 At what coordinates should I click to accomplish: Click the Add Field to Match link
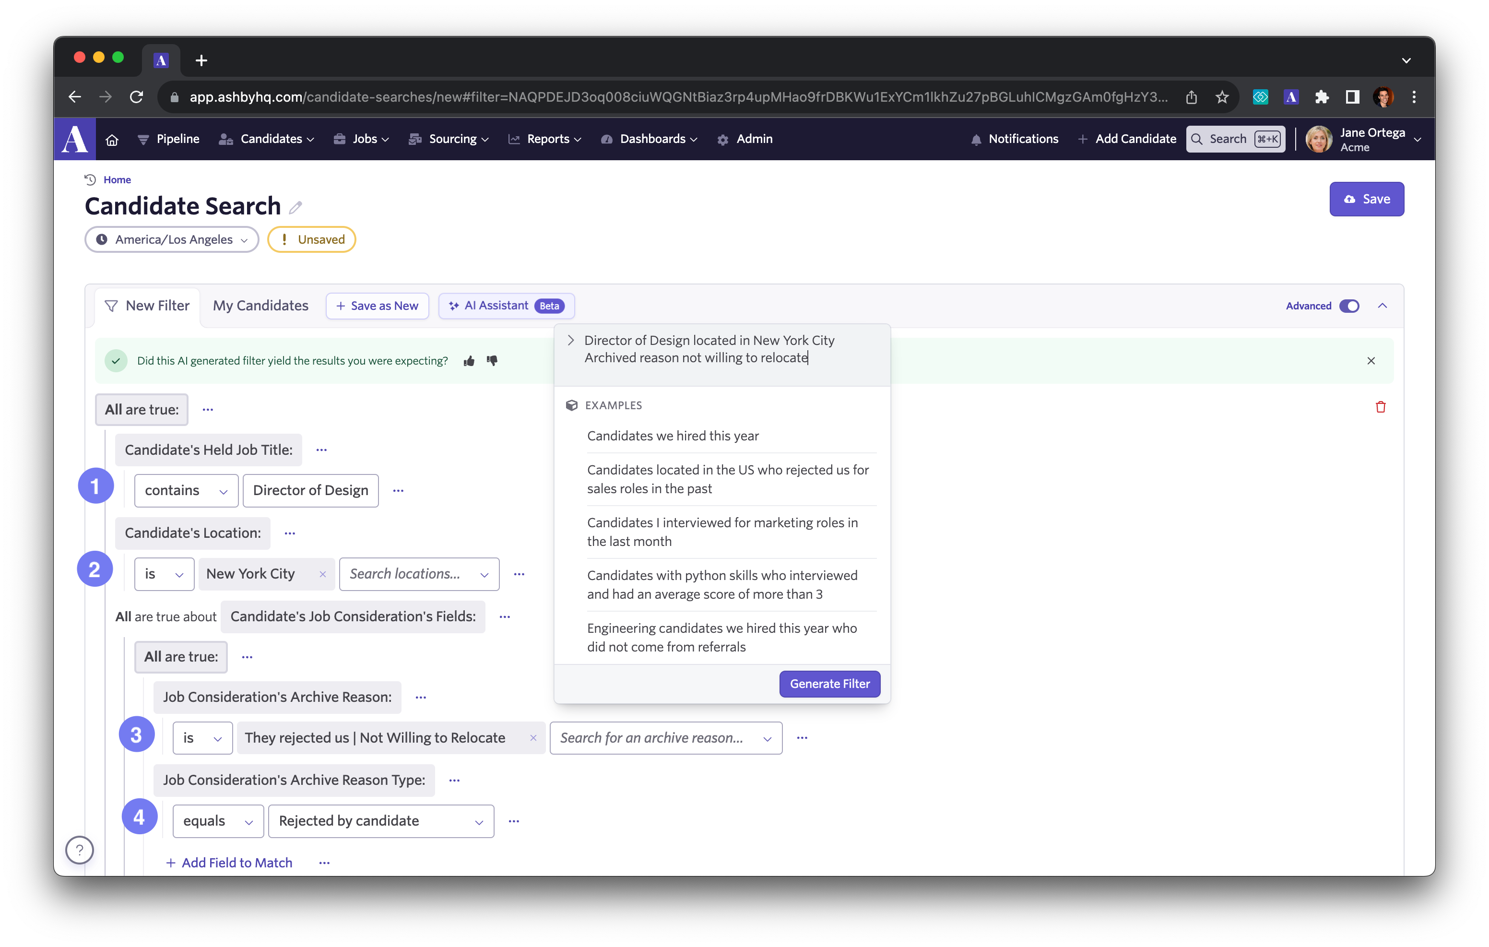pos(229,863)
